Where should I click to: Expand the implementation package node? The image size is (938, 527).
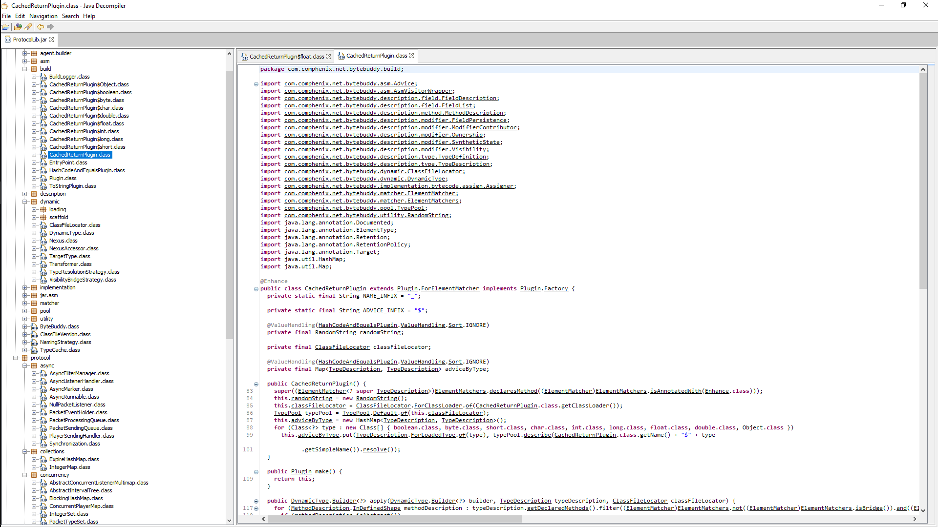coord(25,287)
